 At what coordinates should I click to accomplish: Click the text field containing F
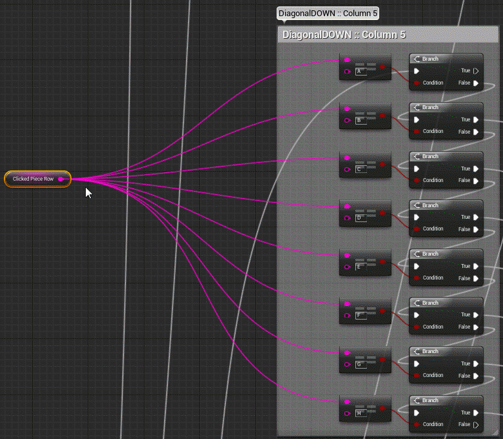point(361,316)
